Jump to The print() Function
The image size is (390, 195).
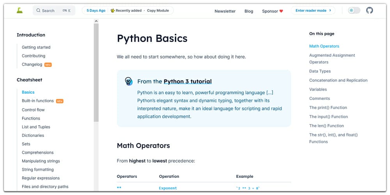point(328,108)
